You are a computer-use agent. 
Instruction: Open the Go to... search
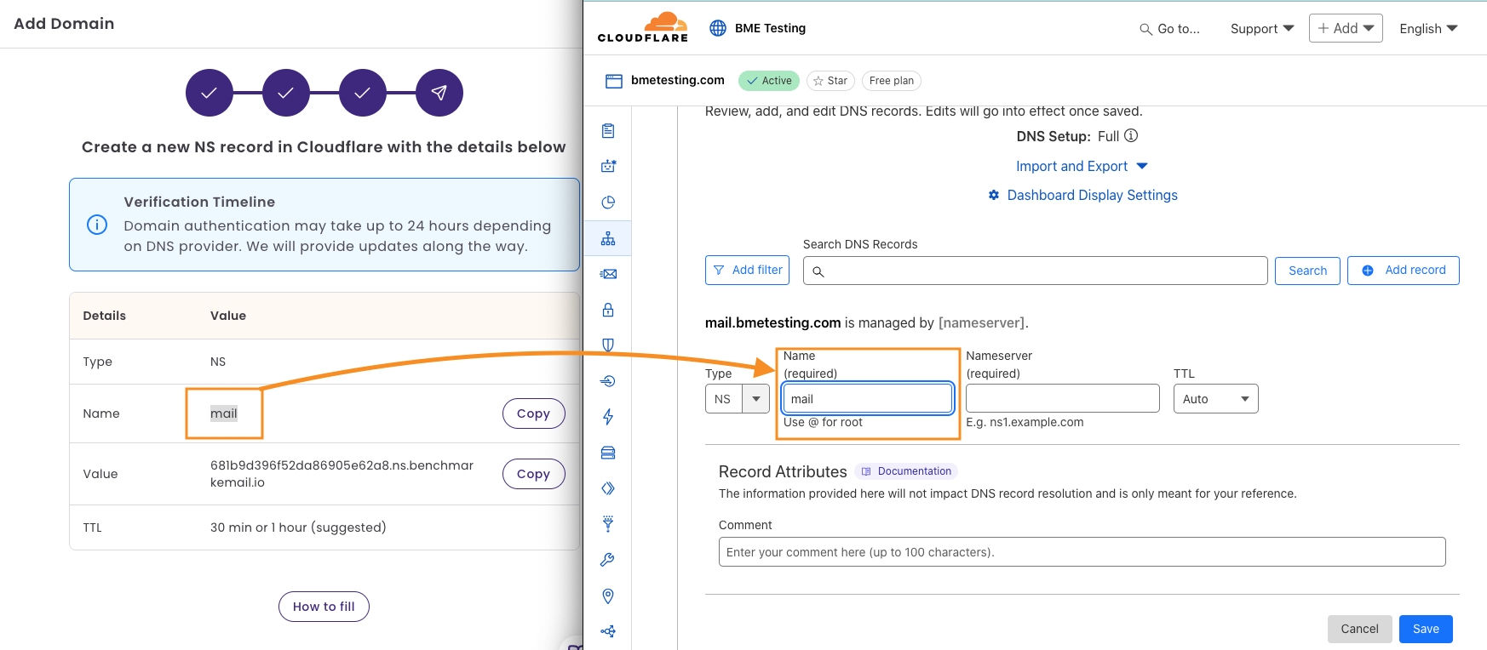pos(1169,29)
